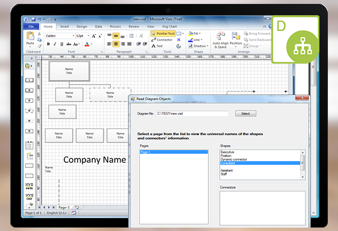Viewport: 338px width, 231px height.
Task: Click the red Font Color A swatch
Action: pos(87,44)
